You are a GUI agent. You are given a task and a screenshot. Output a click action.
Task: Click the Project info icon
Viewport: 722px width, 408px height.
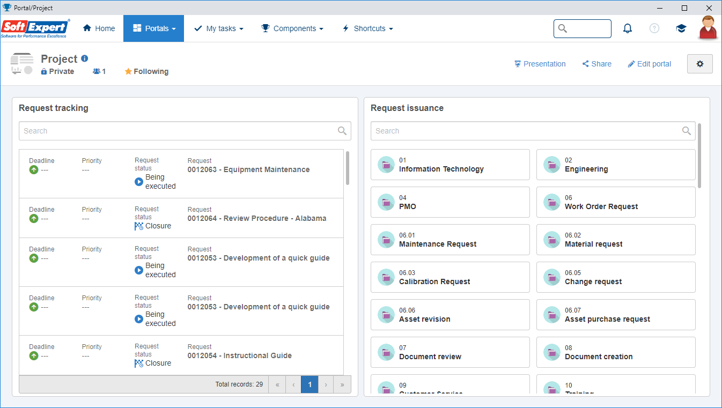click(85, 58)
